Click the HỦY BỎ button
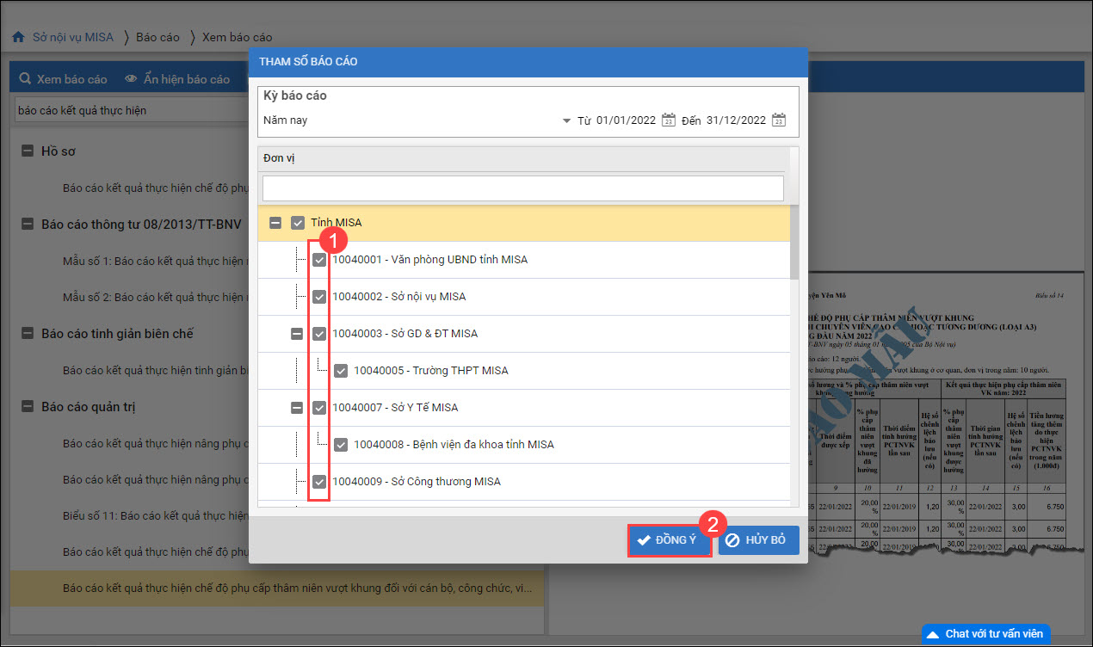 [758, 540]
